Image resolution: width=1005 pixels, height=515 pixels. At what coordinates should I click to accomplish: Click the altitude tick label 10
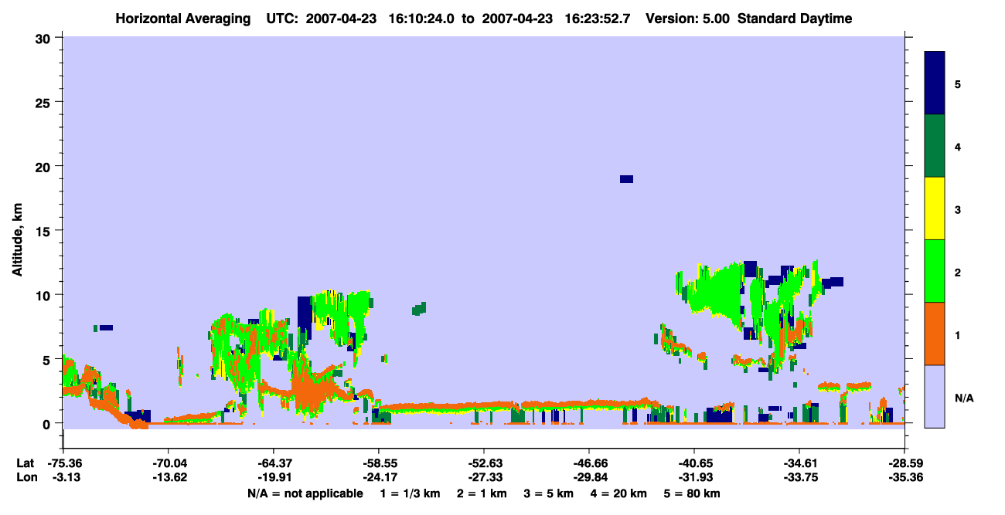pyautogui.click(x=45, y=295)
